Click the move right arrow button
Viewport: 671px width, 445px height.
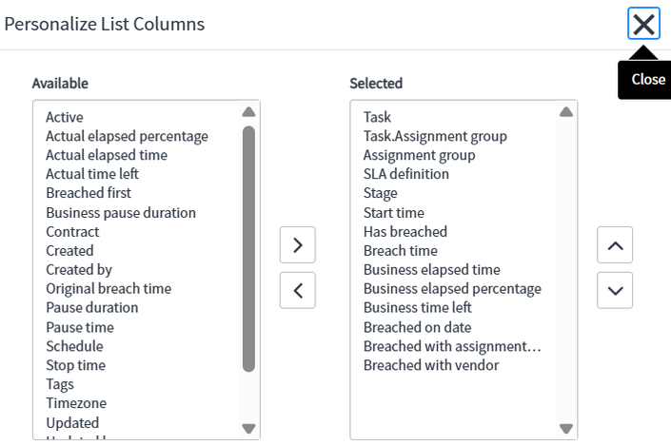pyautogui.click(x=297, y=245)
